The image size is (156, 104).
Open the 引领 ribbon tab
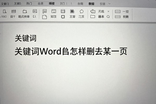click(102, 4)
